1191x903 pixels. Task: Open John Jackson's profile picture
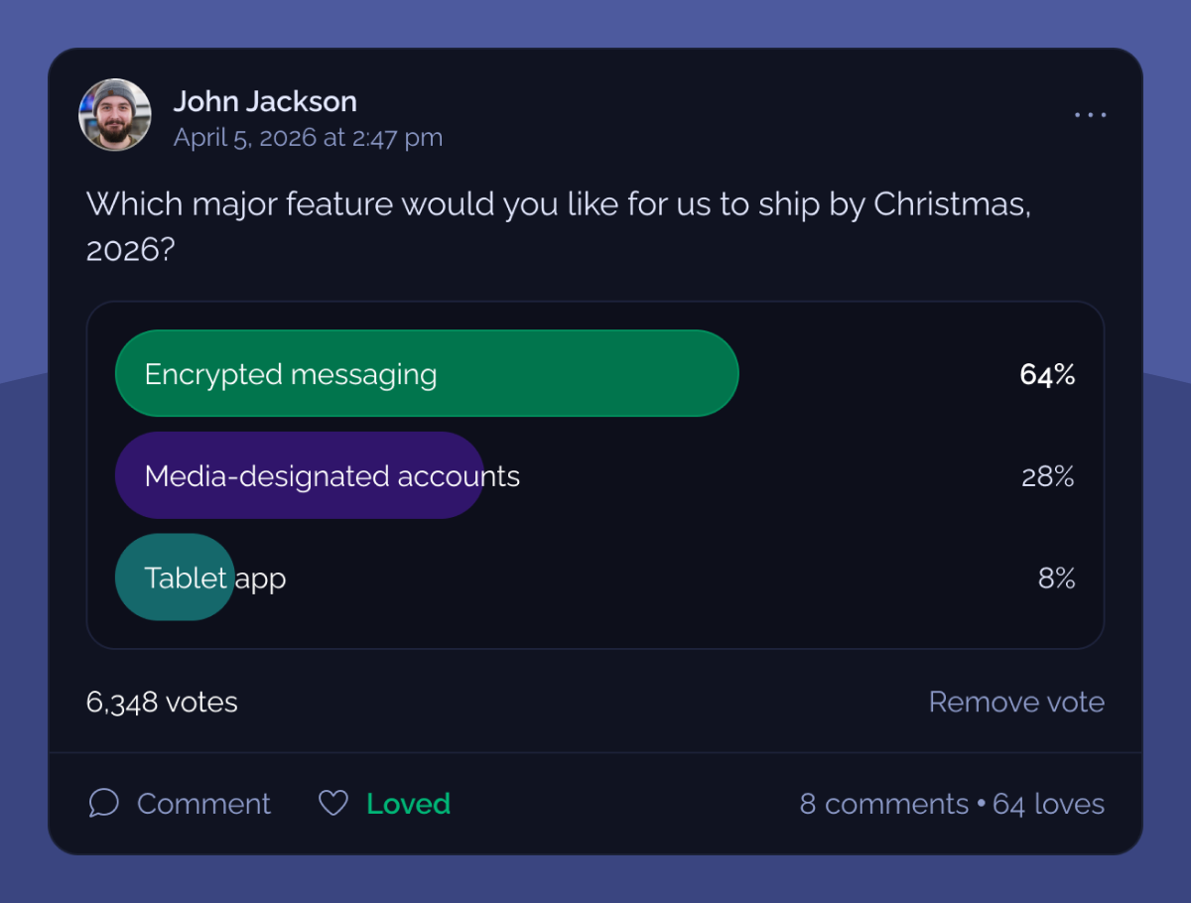pyautogui.click(x=114, y=114)
